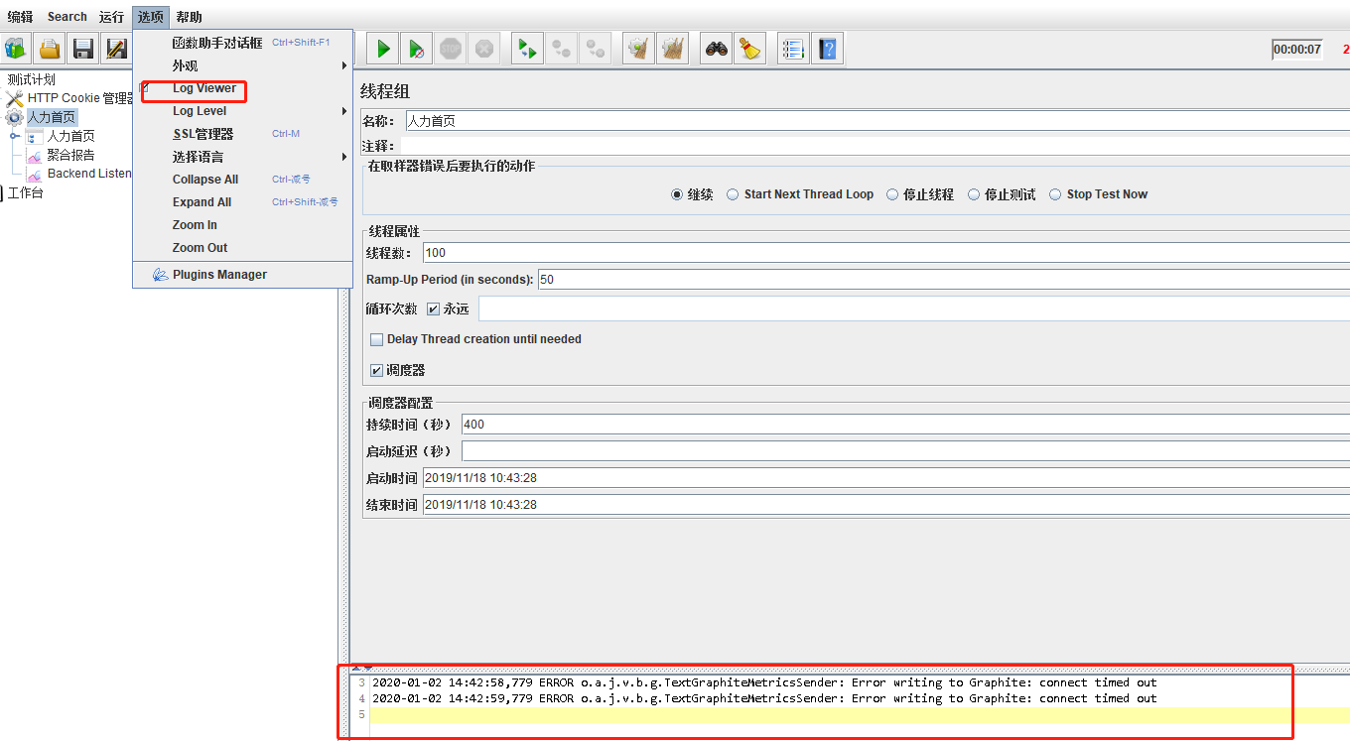Reset search with yellow broom icon

coord(750,48)
